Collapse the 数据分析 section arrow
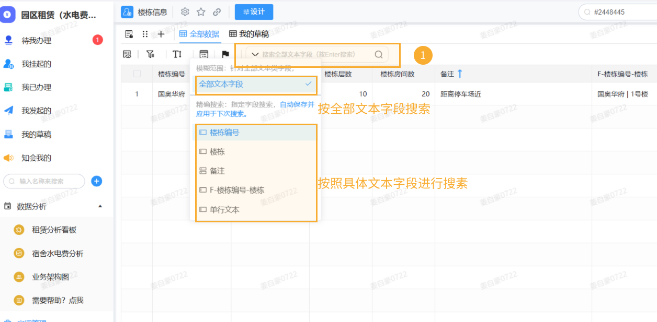This screenshot has width=657, height=322. point(100,206)
